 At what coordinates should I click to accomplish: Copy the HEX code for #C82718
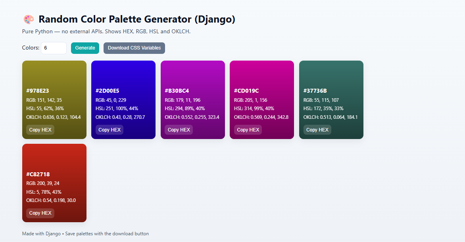point(40,213)
